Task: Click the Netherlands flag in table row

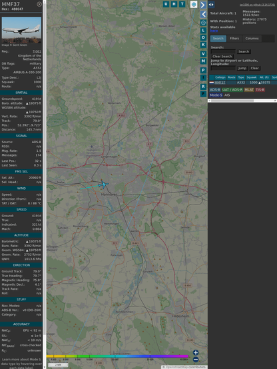Action: pyautogui.click(x=212, y=83)
